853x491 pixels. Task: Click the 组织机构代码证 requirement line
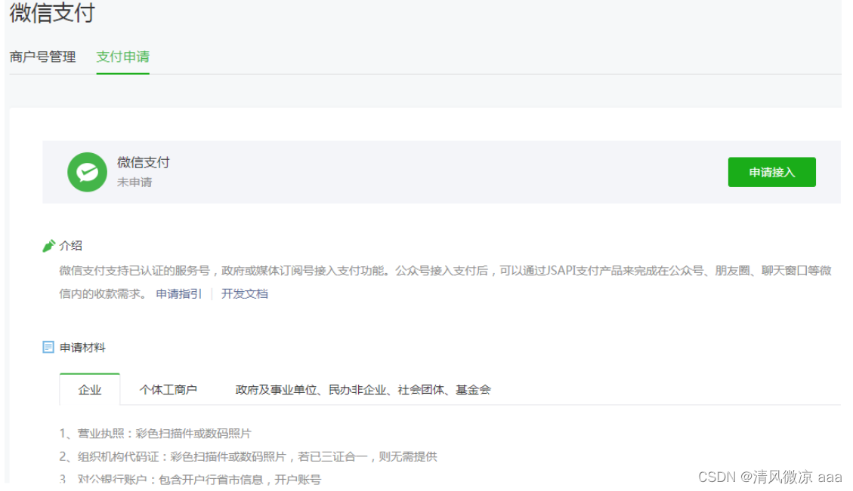point(248,457)
